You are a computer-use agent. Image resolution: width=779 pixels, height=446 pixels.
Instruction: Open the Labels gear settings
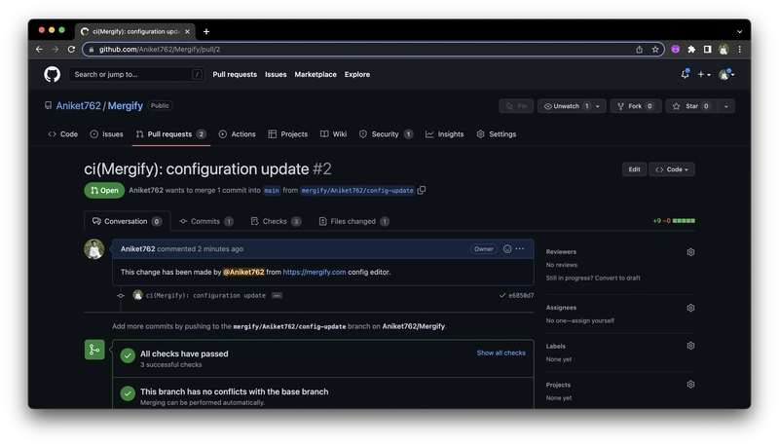pos(690,346)
